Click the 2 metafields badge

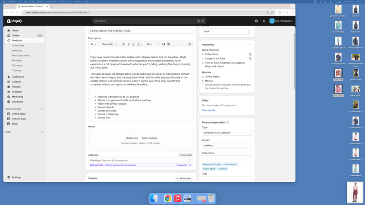[186, 155]
